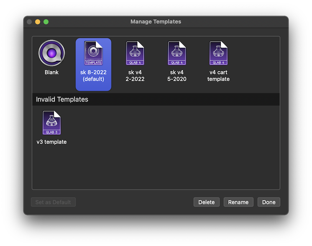Select the sk v4 5-2020 template icon
This screenshot has width=312, height=246.
[176, 53]
